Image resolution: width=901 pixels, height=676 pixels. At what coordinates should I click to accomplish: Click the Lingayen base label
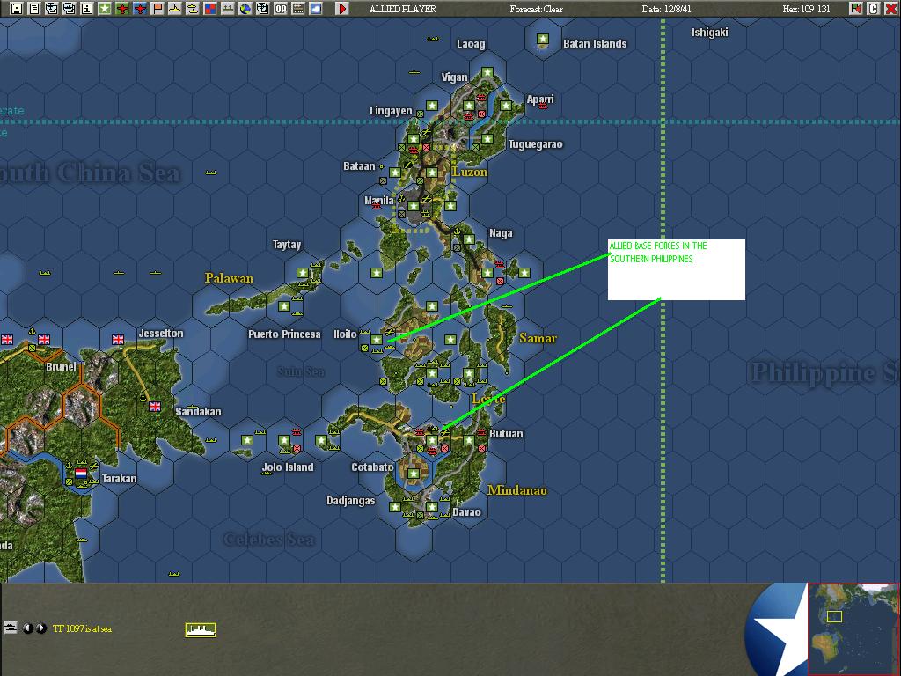pos(391,110)
